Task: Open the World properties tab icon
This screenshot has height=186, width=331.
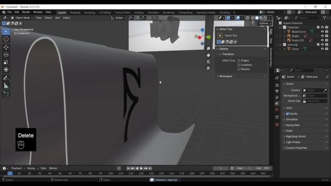Action: (277, 110)
